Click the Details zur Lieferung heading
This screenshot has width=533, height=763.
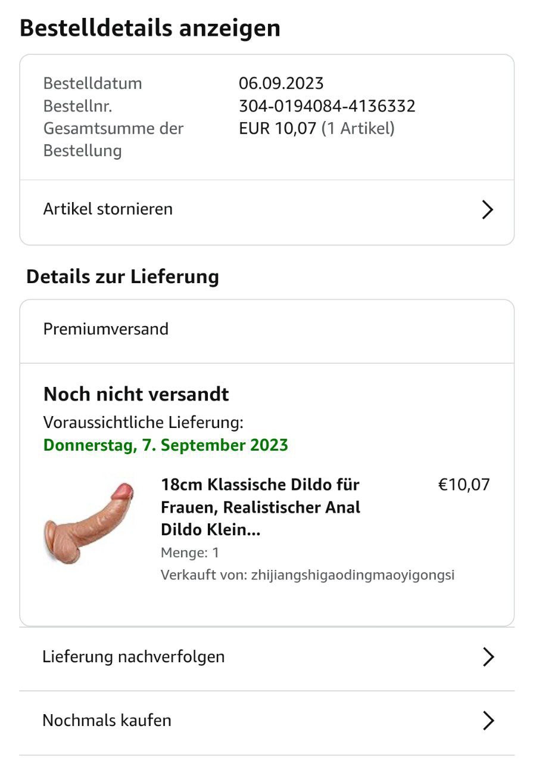coord(123,277)
